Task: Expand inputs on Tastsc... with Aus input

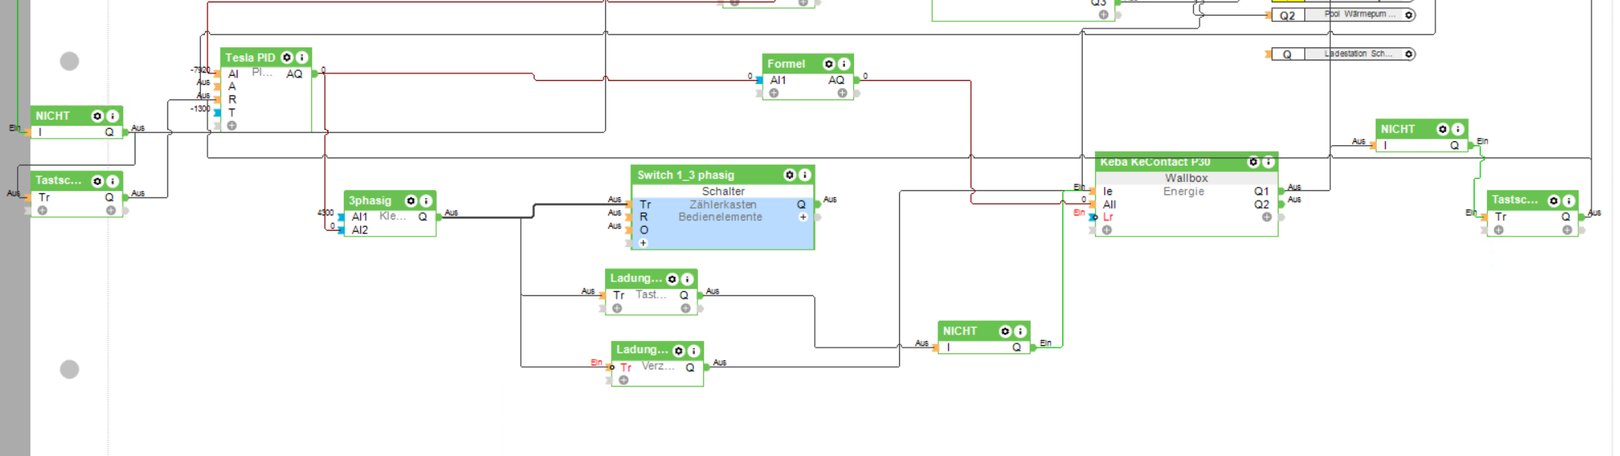Action: (42, 210)
